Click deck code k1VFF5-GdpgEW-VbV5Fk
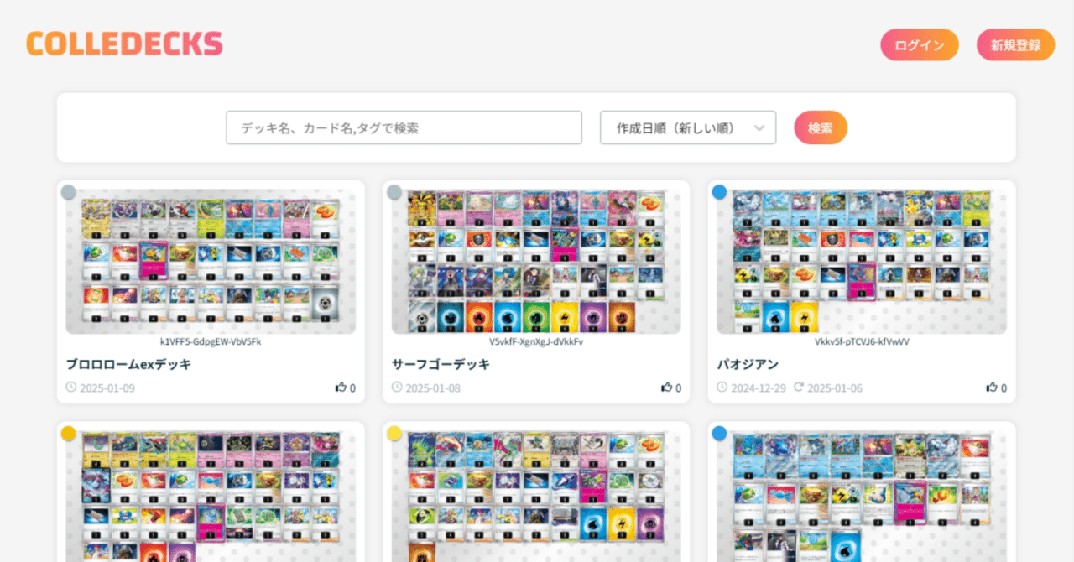The width and height of the screenshot is (1074, 562). [211, 342]
